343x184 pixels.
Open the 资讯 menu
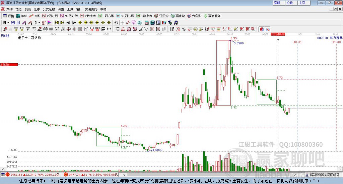27,9
